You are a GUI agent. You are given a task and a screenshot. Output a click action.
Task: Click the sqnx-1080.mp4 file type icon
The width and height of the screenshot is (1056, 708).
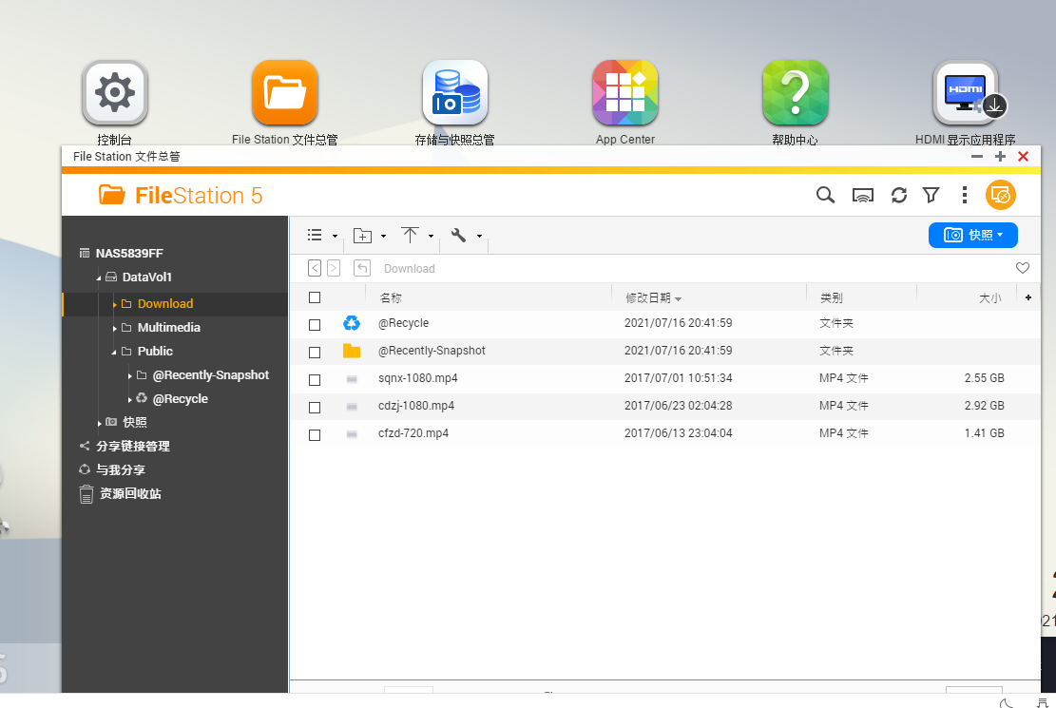[352, 379]
